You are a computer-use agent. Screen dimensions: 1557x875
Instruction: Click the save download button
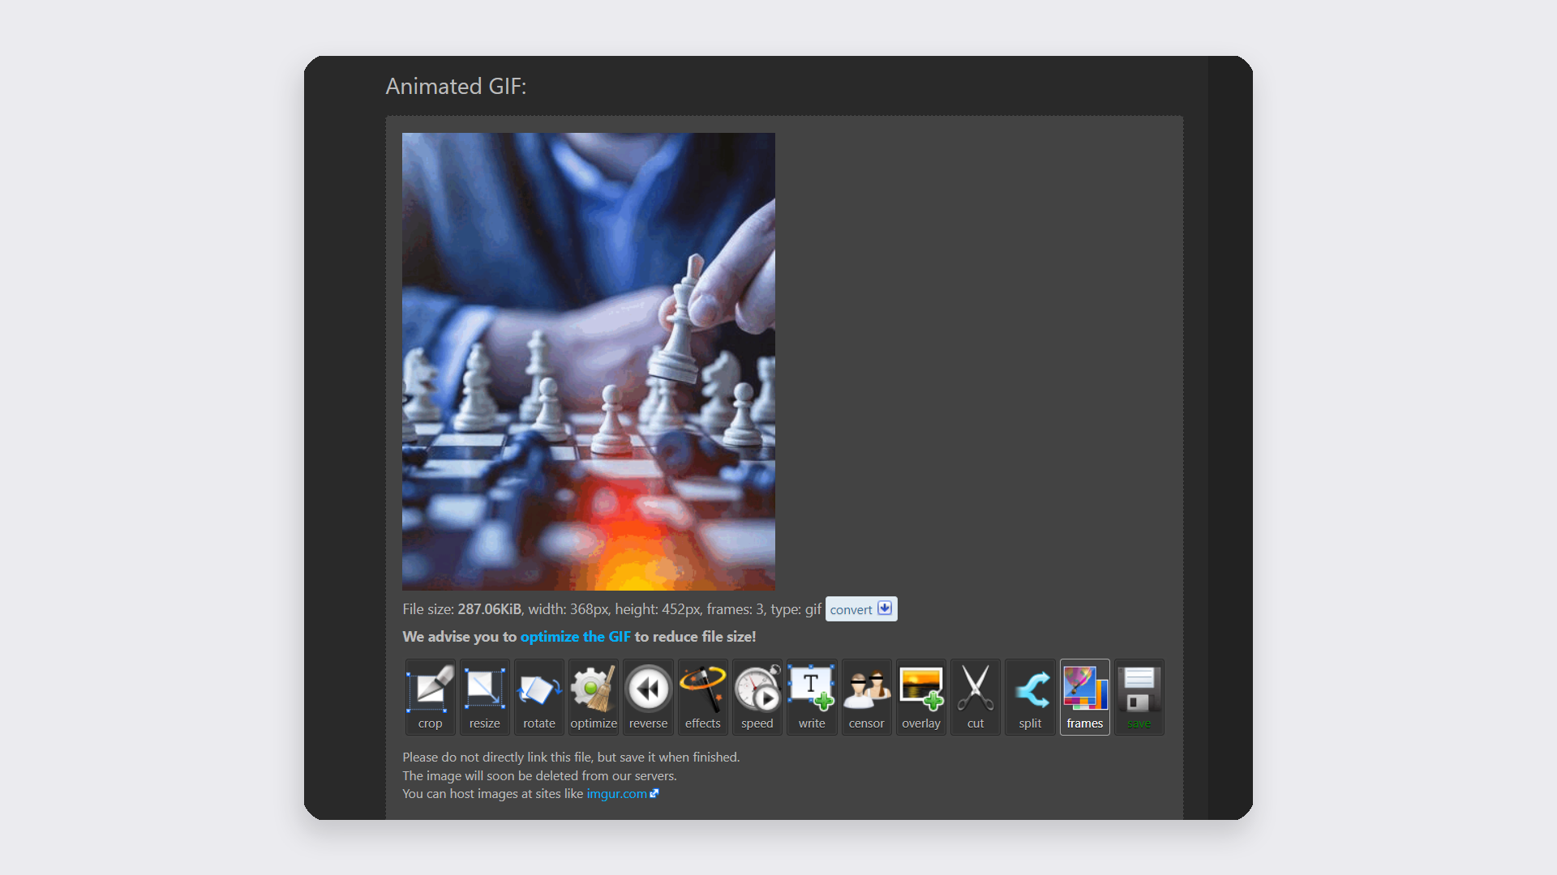pos(1137,697)
